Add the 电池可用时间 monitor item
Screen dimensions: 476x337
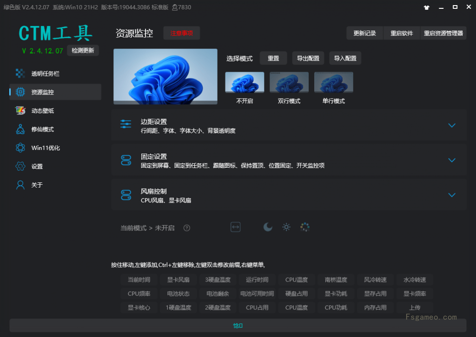tap(257, 294)
